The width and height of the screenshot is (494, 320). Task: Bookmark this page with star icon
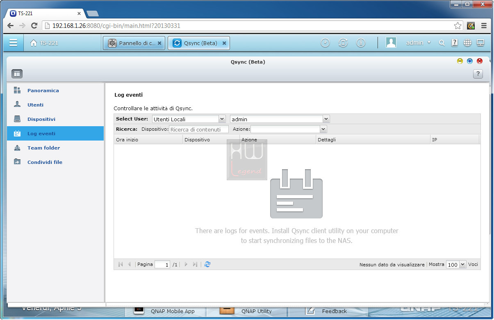458,26
